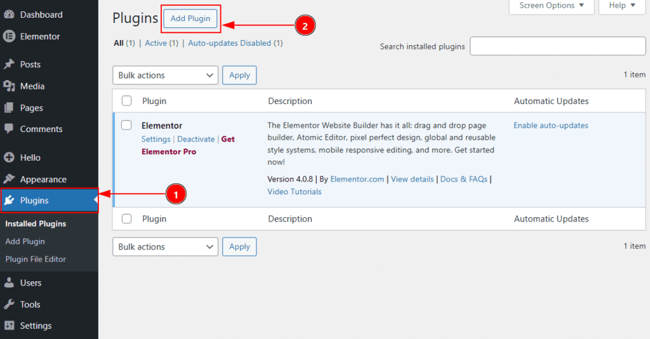Screen dimensions: 650x339
Task: Filter plugins by All
Action: 119,43
